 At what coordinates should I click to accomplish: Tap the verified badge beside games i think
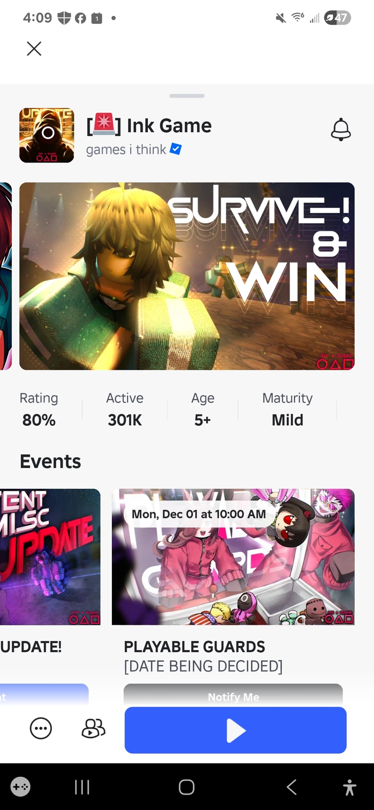pos(176,149)
